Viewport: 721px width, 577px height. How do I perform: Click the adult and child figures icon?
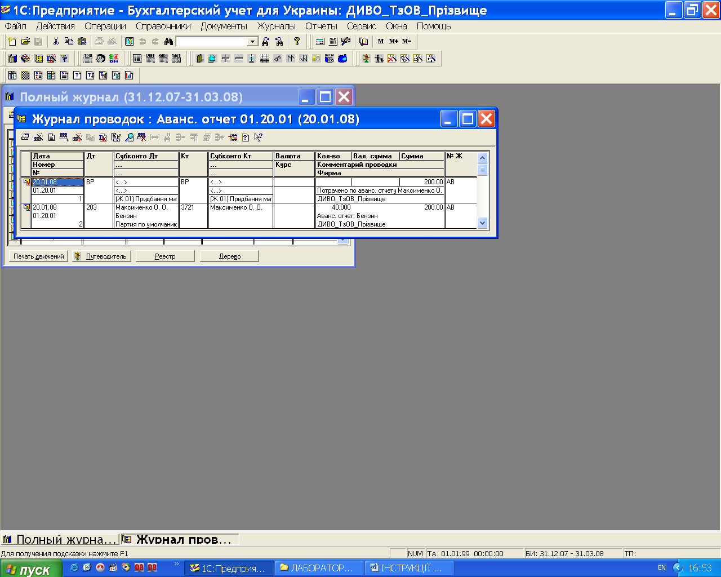(x=379, y=58)
